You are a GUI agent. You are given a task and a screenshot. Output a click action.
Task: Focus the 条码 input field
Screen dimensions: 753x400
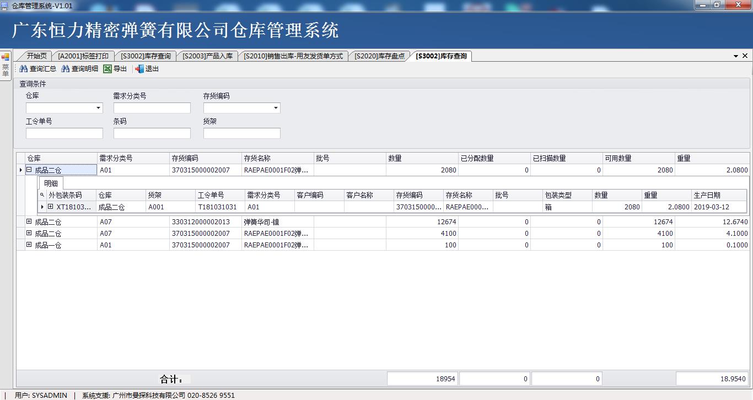click(x=152, y=133)
